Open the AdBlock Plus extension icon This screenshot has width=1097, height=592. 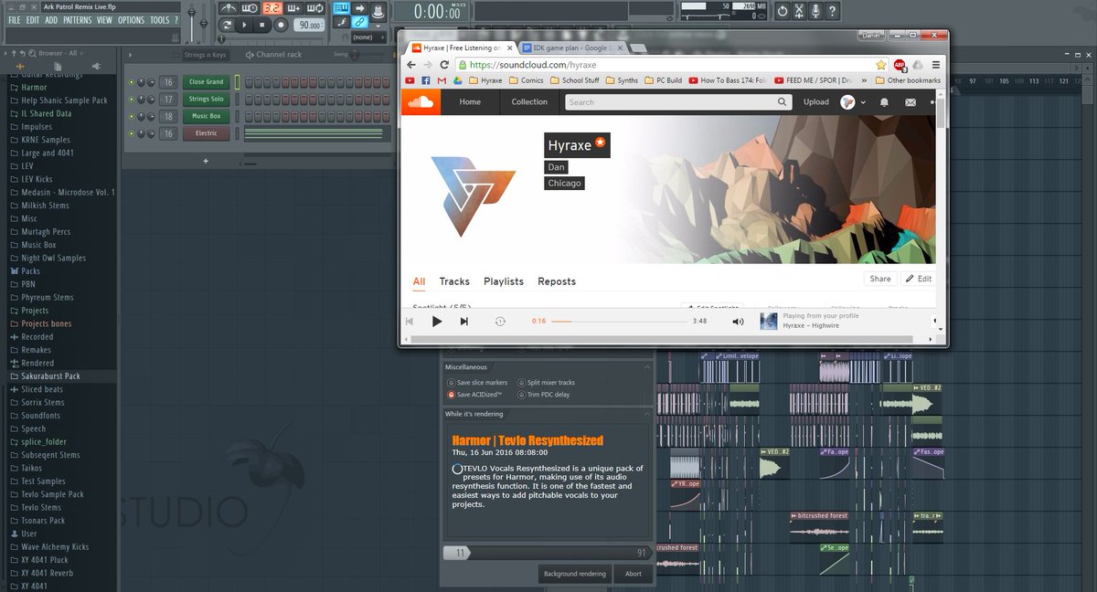[900, 65]
